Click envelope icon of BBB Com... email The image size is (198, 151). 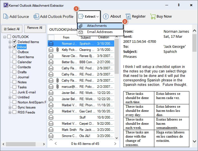click(x=51, y=62)
